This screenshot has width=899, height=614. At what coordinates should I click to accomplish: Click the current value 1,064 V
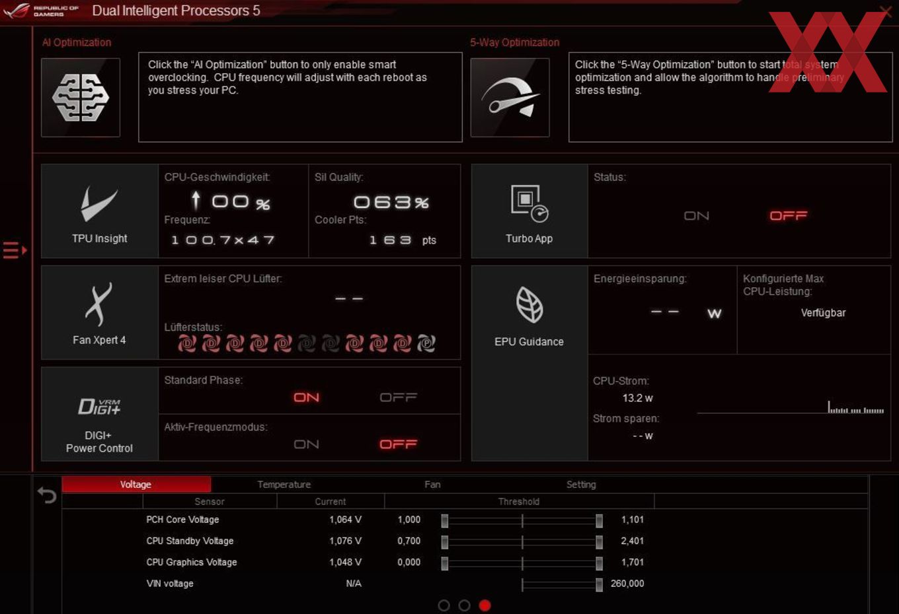coord(346,520)
